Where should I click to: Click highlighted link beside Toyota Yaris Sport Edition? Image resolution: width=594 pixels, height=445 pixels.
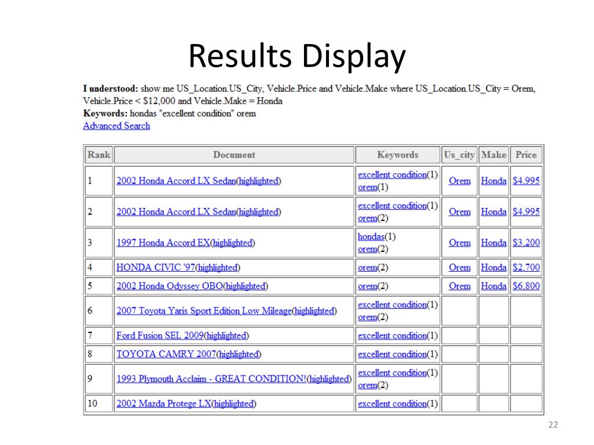click(x=315, y=311)
